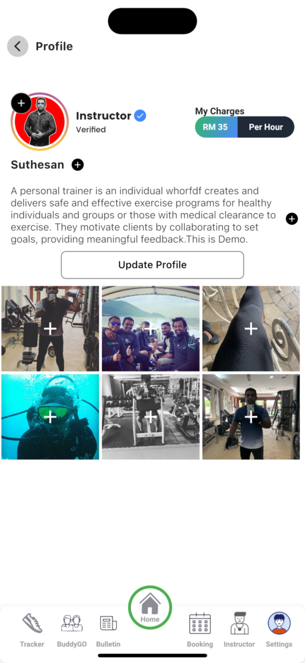This screenshot has width=305, height=663.
Task: Click the Update Profile button
Action: click(152, 265)
